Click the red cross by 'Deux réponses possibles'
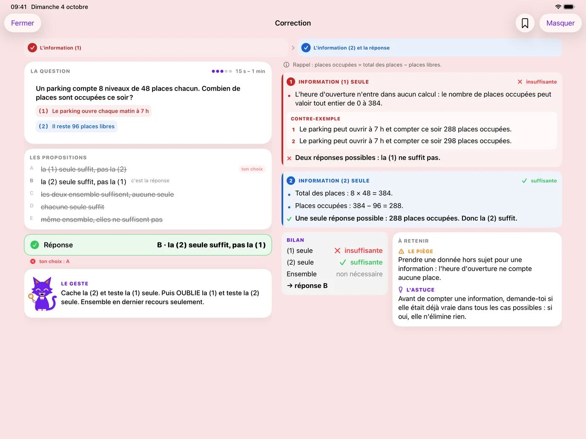This screenshot has height=439, width=586. click(x=289, y=158)
